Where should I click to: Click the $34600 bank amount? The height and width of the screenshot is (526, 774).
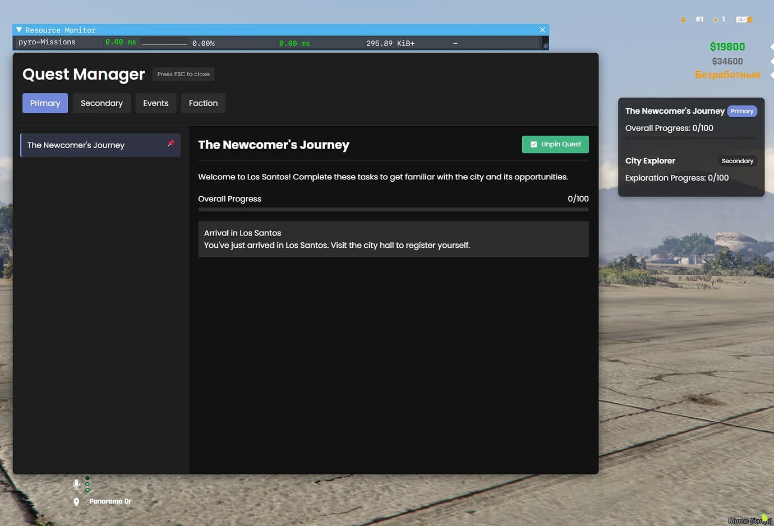pyautogui.click(x=727, y=61)
